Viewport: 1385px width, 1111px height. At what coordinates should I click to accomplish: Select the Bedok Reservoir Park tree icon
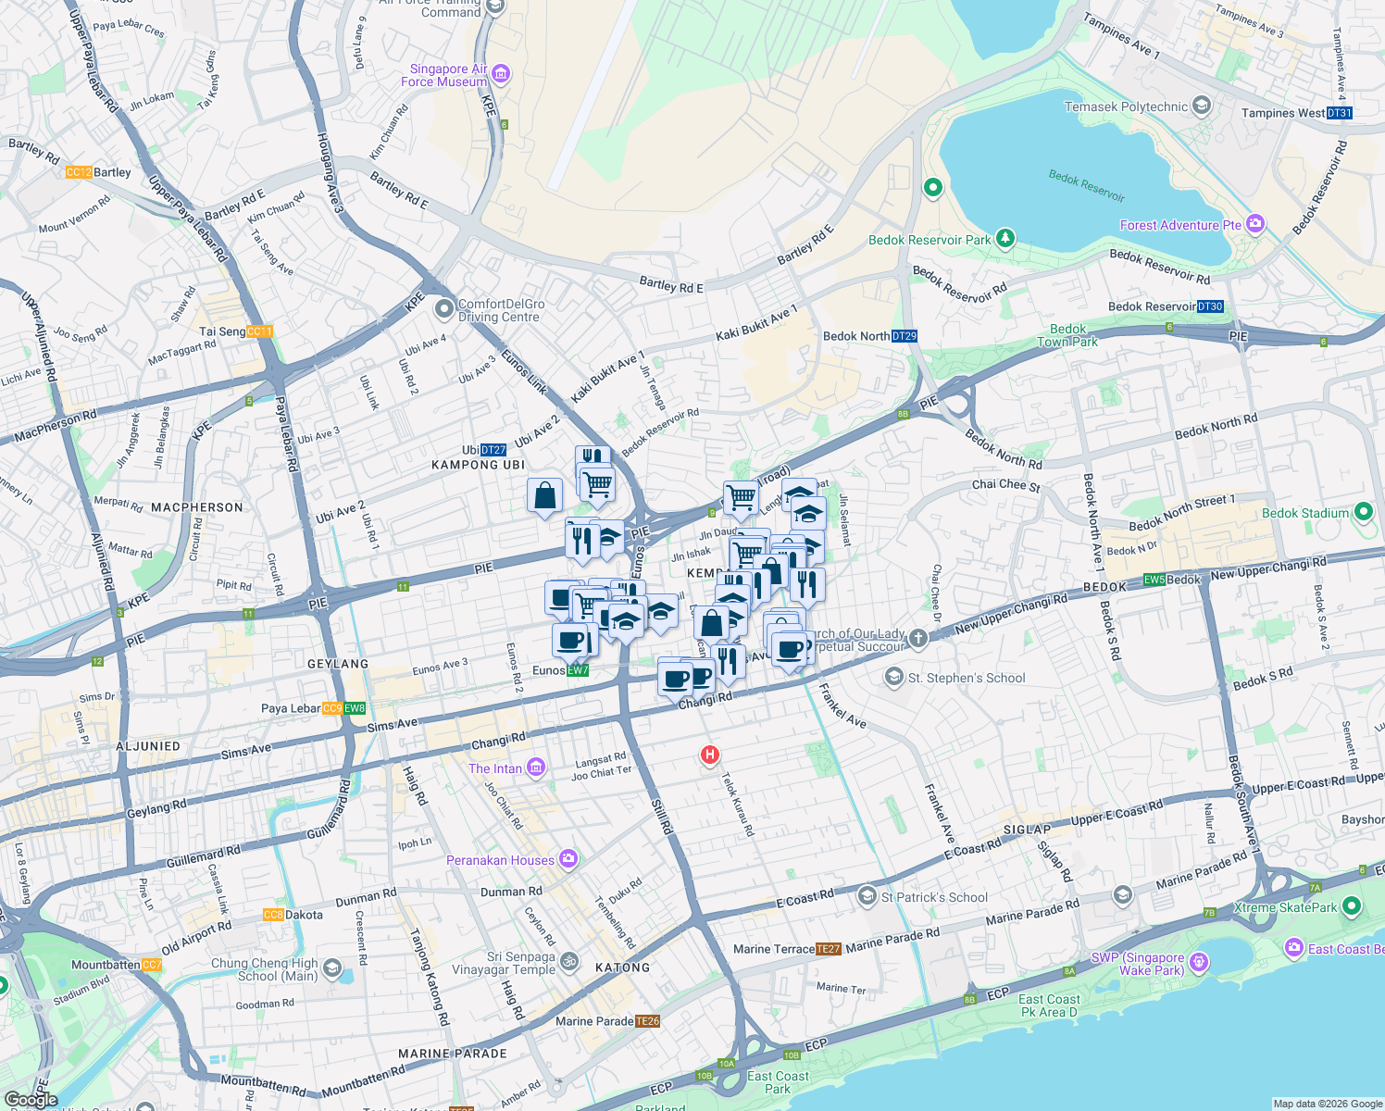pyautogui.click(x=1004, y=240)
